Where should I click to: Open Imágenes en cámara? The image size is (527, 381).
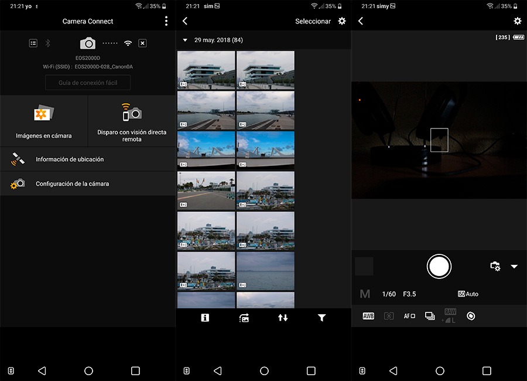(x=44, y=121)
